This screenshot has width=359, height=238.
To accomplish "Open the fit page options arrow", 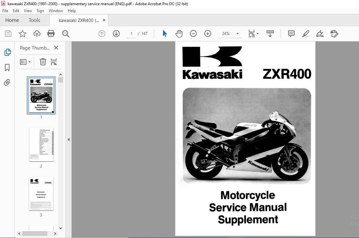I will (x=258, y=34).
